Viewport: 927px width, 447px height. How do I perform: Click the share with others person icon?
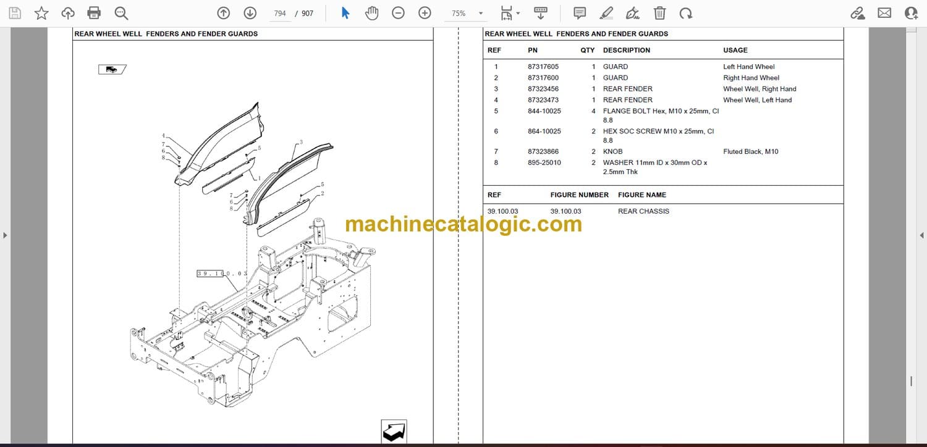[x=911, y=13]
